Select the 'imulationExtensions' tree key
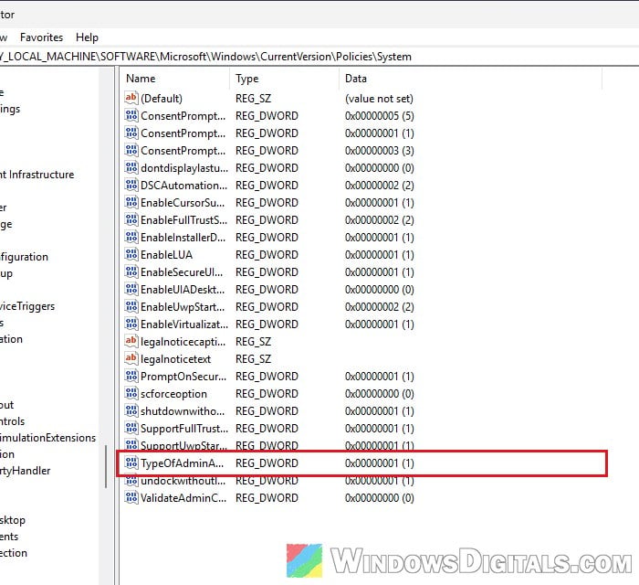The image size is (639, 585). tap(47, 438)
